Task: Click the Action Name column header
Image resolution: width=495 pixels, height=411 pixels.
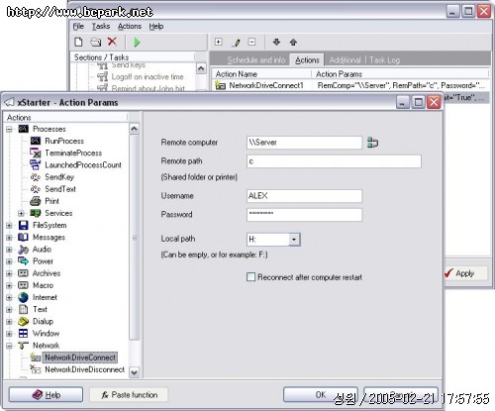Action: (x=261, y=74)
